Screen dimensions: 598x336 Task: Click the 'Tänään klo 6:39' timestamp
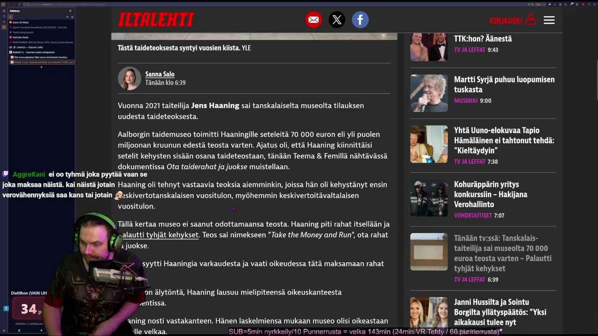coord(165,83)
